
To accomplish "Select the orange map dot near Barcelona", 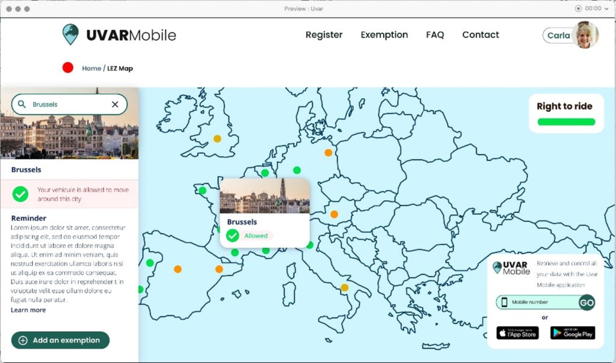I will (x=219, y=269).
